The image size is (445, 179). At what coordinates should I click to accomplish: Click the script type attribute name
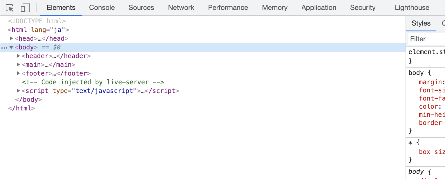click(60, 91)
